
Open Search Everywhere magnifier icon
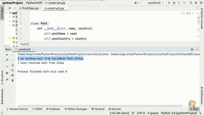191,3
